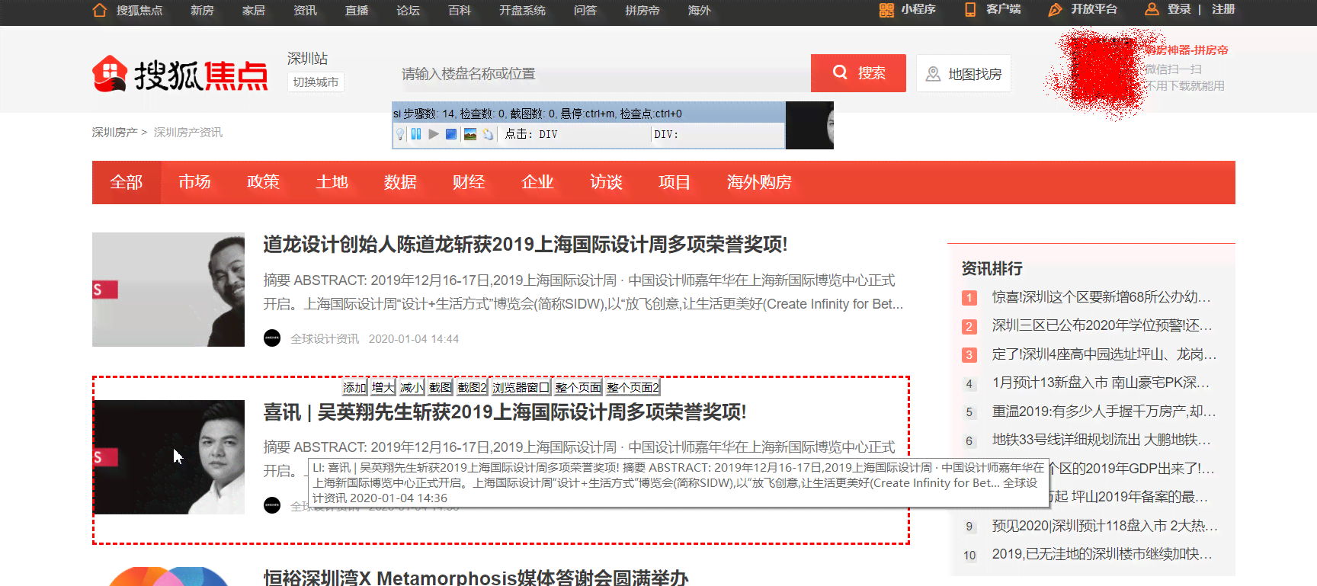Switch to the 项目 tab
Image resolution: width=1317 pixels, height=586 pixels.
[675, 182]
